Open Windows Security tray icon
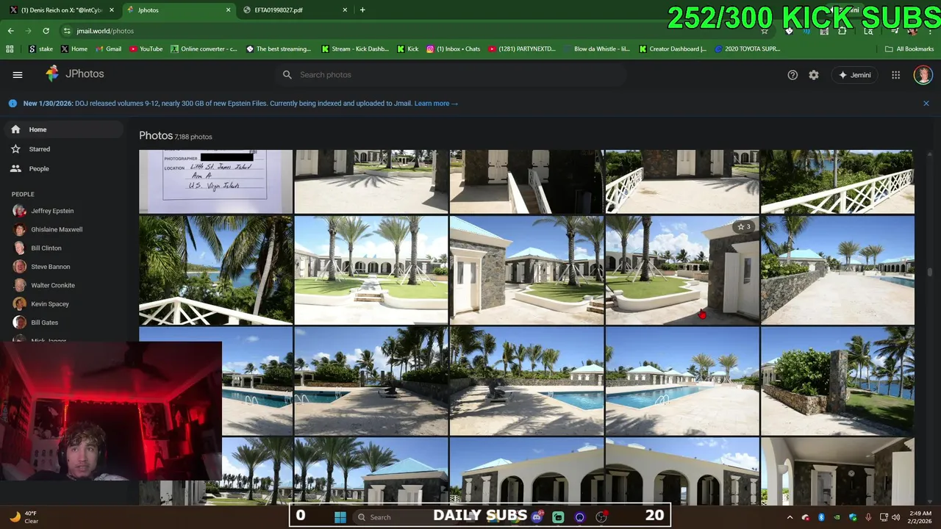Screen dimensions: 941x529 [x=853, y=517]
